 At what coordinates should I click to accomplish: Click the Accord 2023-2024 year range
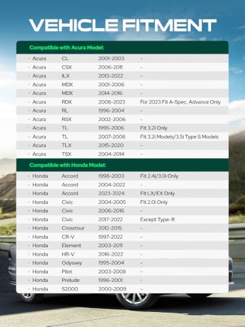click(111, 194)
